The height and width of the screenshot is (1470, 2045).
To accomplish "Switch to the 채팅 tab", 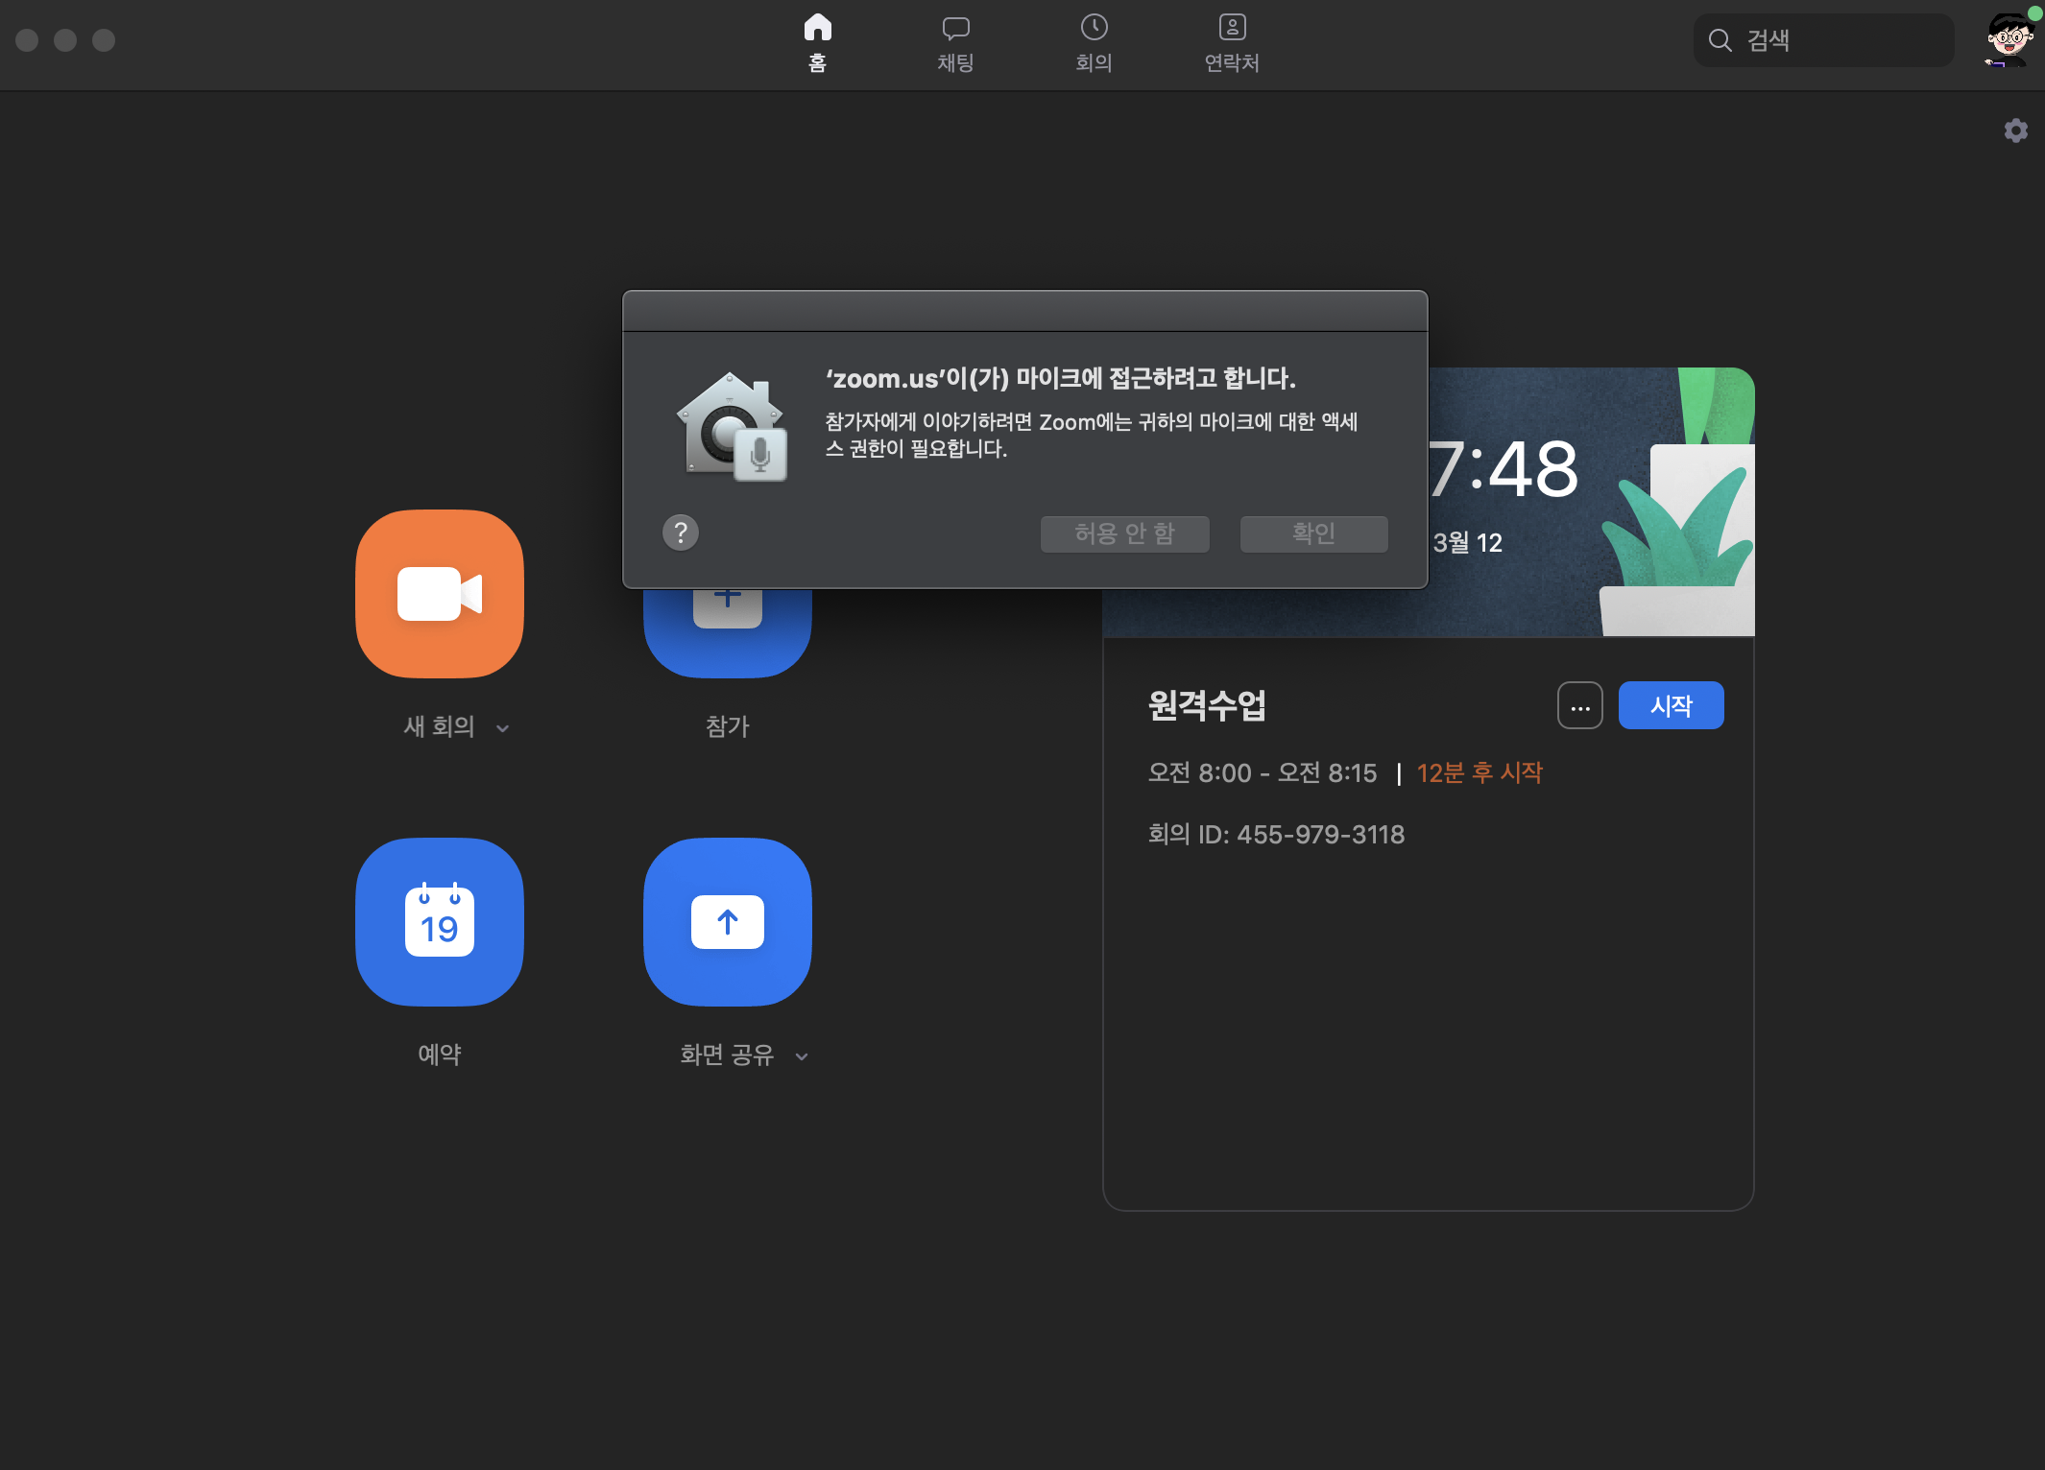I will click(x=955, y=43).
